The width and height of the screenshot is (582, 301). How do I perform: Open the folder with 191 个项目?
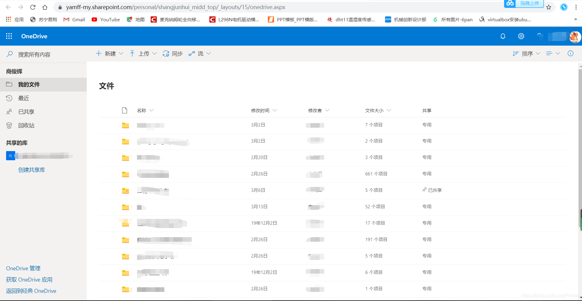pos(164,240)
